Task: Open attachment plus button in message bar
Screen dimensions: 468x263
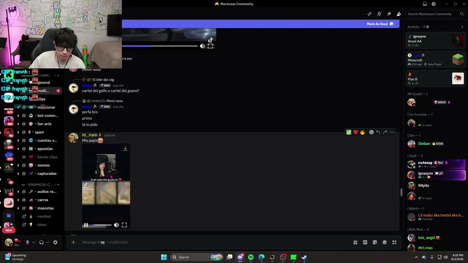Action: coord(73,242)
